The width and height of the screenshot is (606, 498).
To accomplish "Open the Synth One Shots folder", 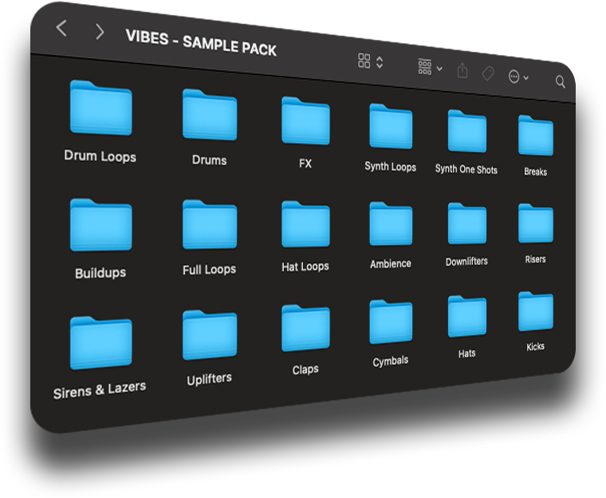I will [466, 132].
